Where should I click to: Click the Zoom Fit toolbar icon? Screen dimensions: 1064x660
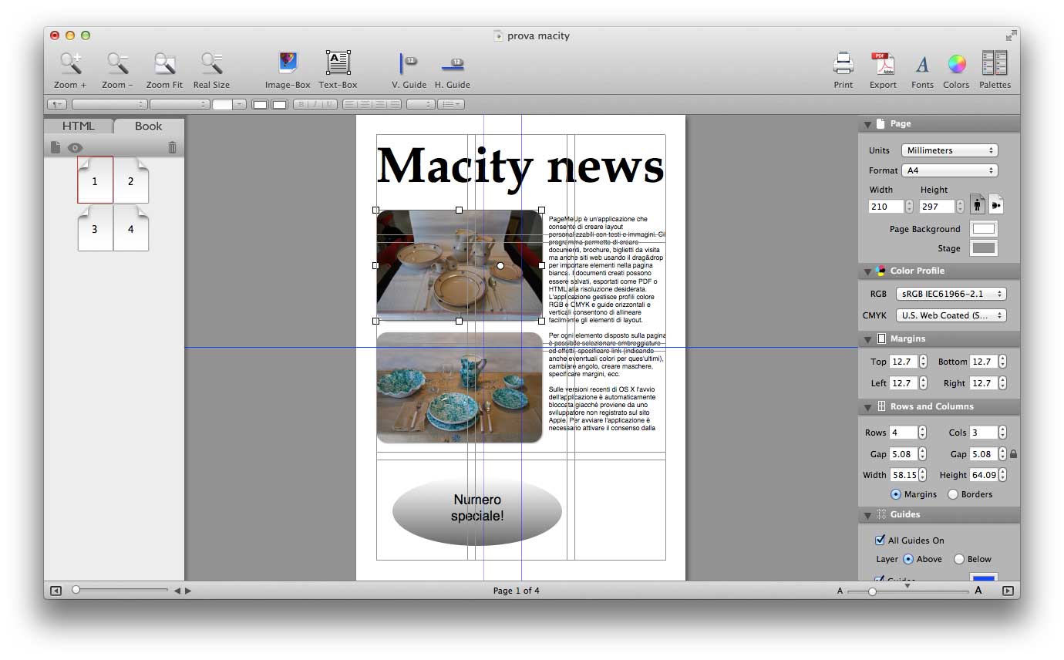(x=164, y=63)
